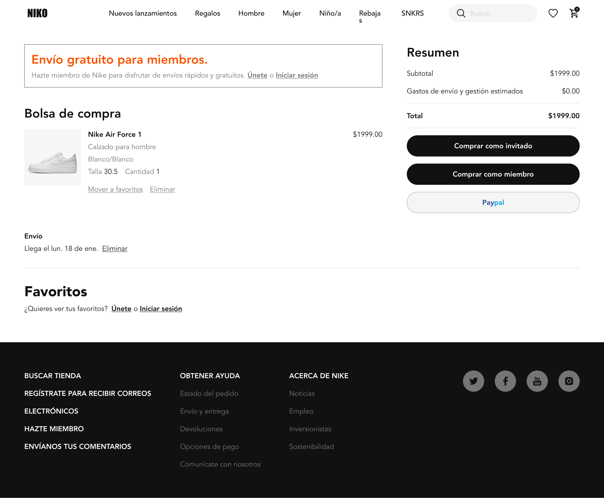Screen dimensions: 604x498
Task: Select Mujer in the navigation
Action: click(x=292, y=13)
